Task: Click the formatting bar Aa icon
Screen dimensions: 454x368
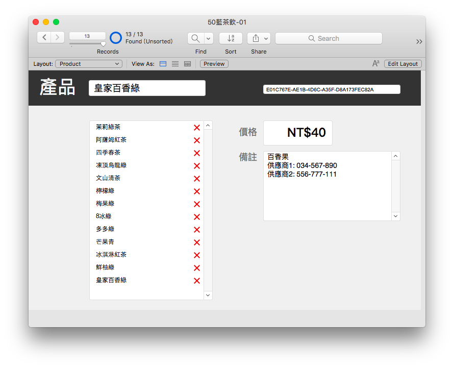Action: pyautogui.click(x=375, y=63)
